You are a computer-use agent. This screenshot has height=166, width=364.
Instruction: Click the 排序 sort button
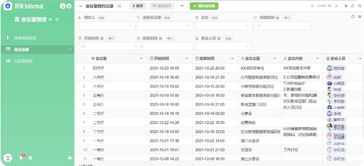(x=138, y=6)
